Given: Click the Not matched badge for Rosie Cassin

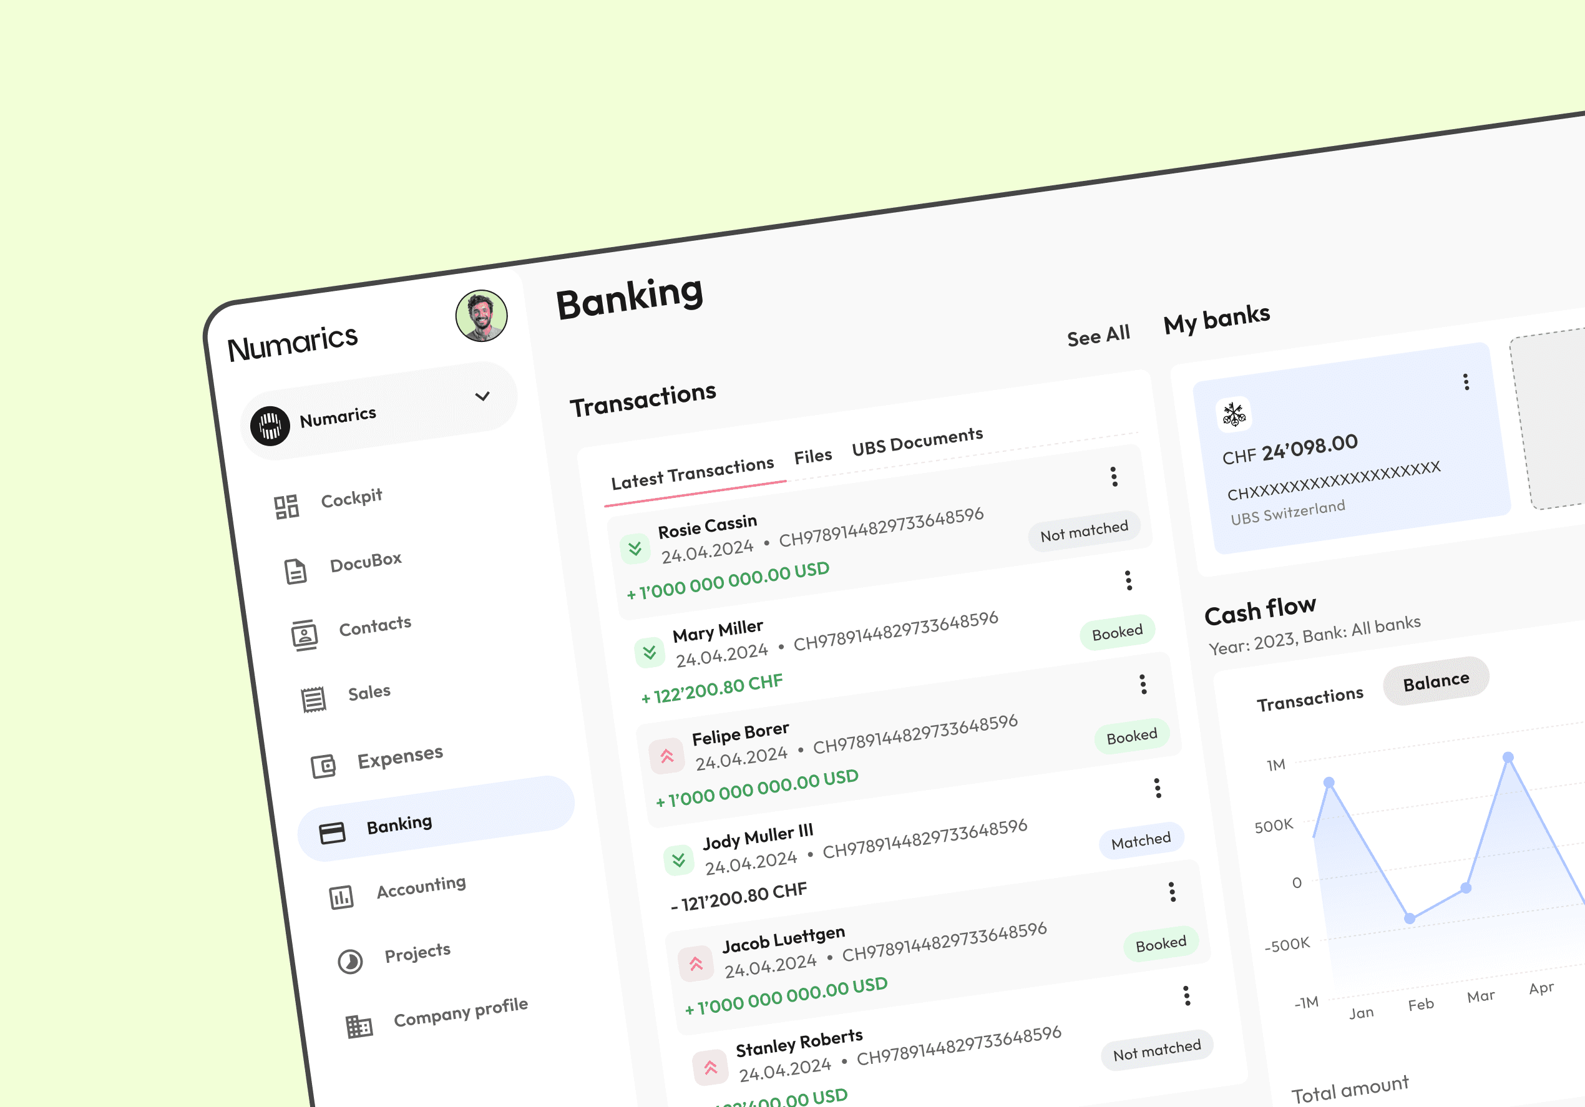Looking at the screenshot, I should tap(1084, 532).
